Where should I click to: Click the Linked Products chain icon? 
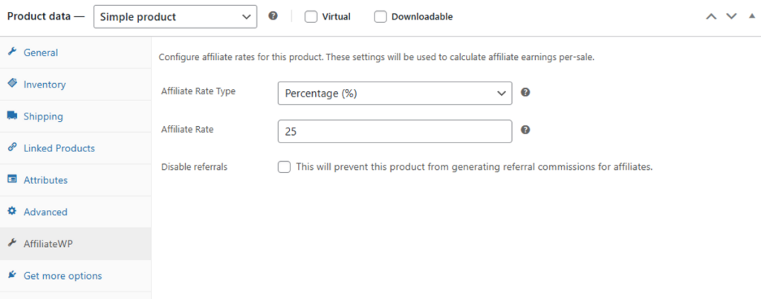(12, 148)
